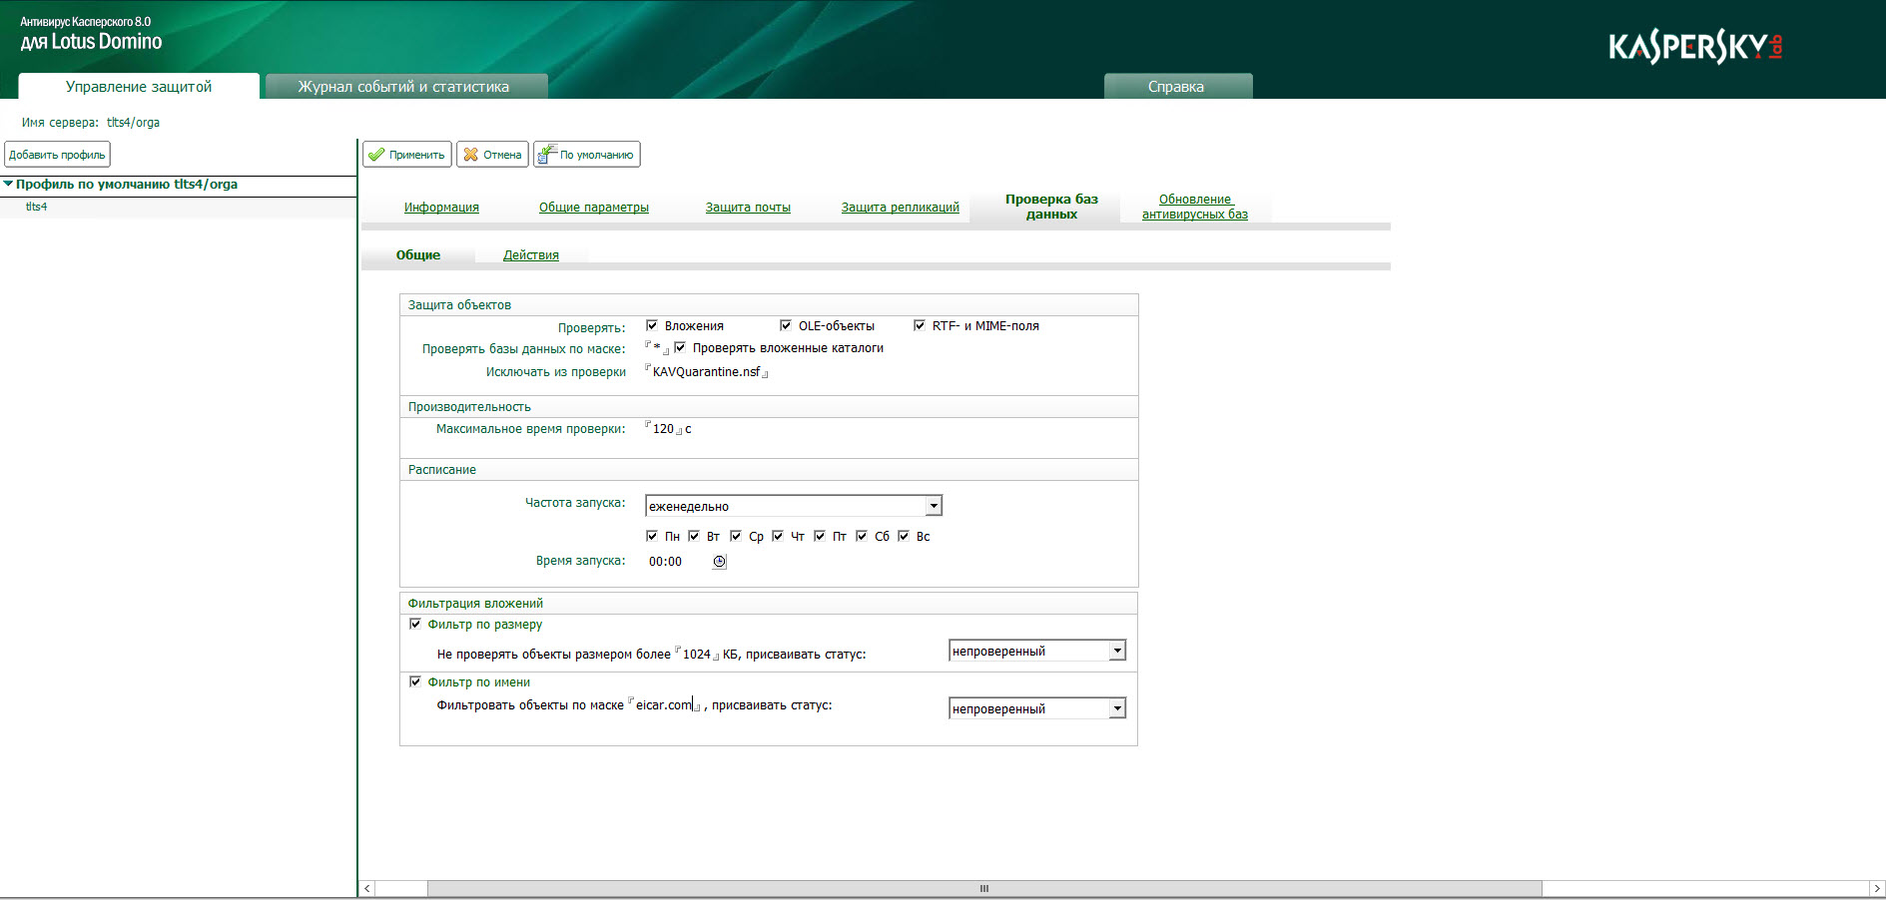Click the horizontal scrollbar thumb

pyautogui.click(x=983, y=888)
